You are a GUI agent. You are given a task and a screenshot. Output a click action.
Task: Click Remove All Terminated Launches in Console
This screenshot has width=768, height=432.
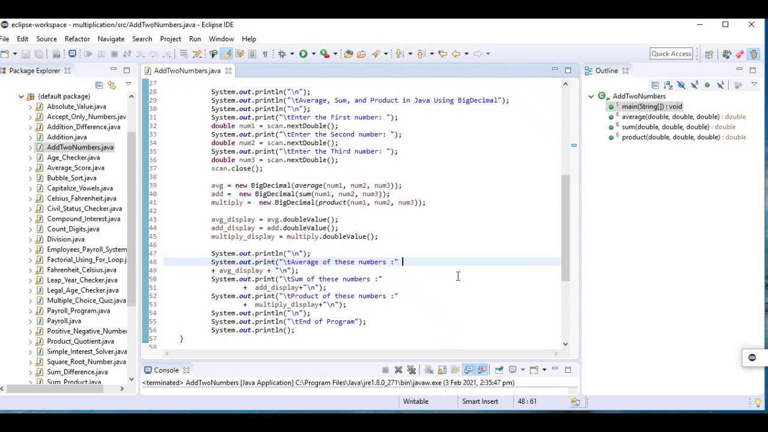pos(412,370)
